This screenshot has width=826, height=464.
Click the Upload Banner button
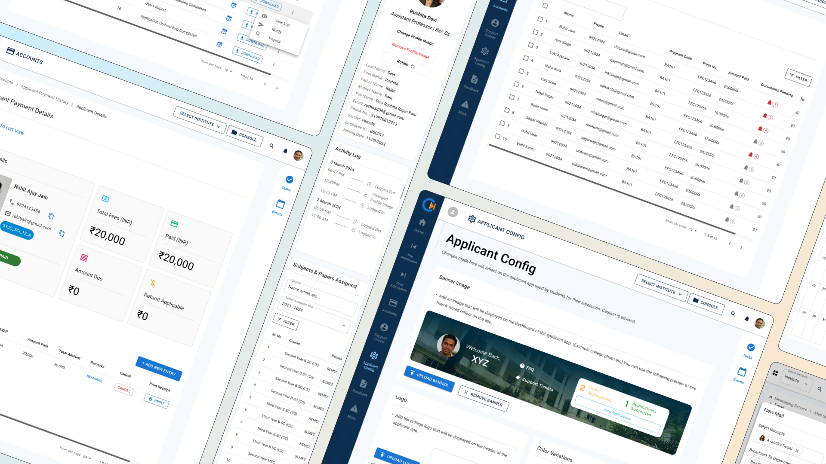click(429, 379)
